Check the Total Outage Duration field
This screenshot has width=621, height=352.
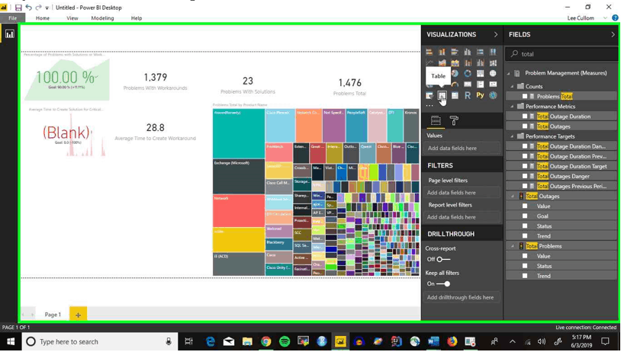[525, 117]
